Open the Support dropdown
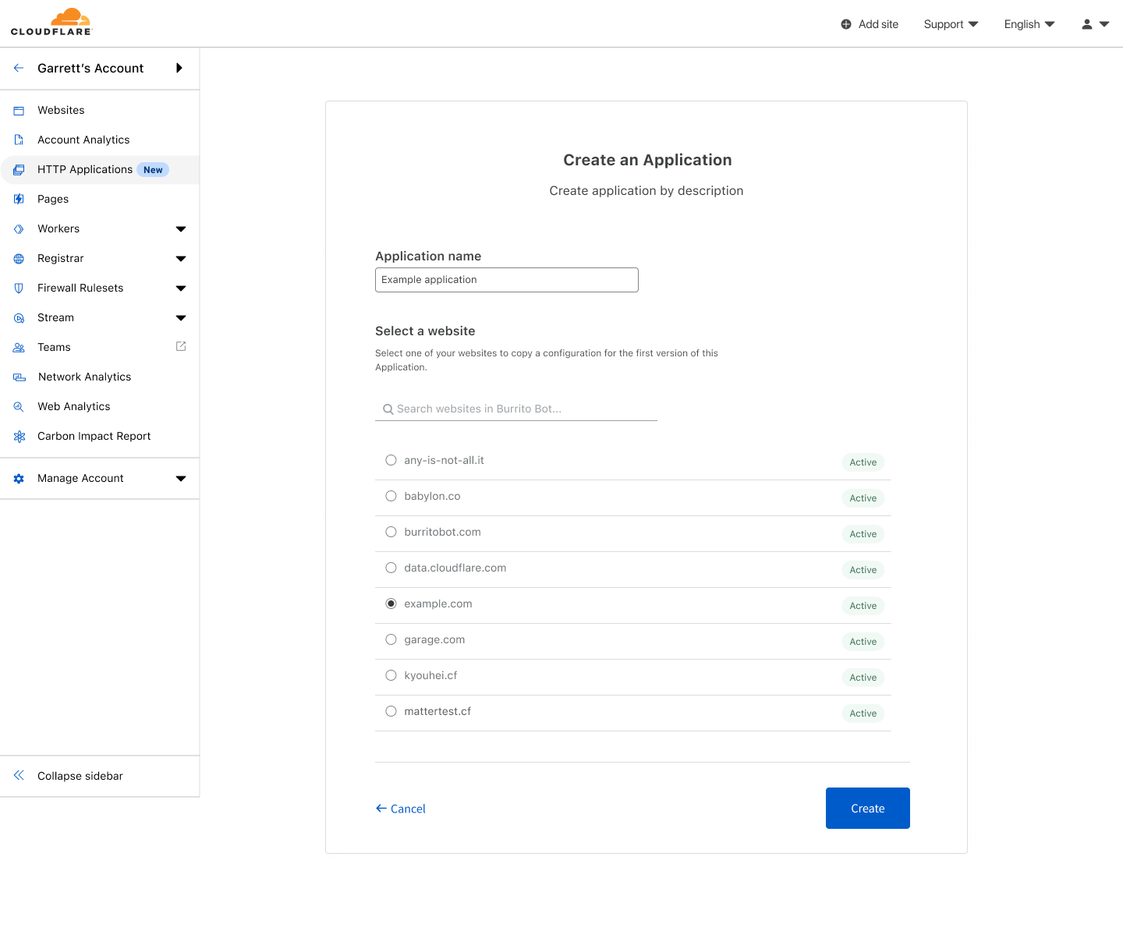1123x938 pixels. pyautogui.click(x=951, y=24)
